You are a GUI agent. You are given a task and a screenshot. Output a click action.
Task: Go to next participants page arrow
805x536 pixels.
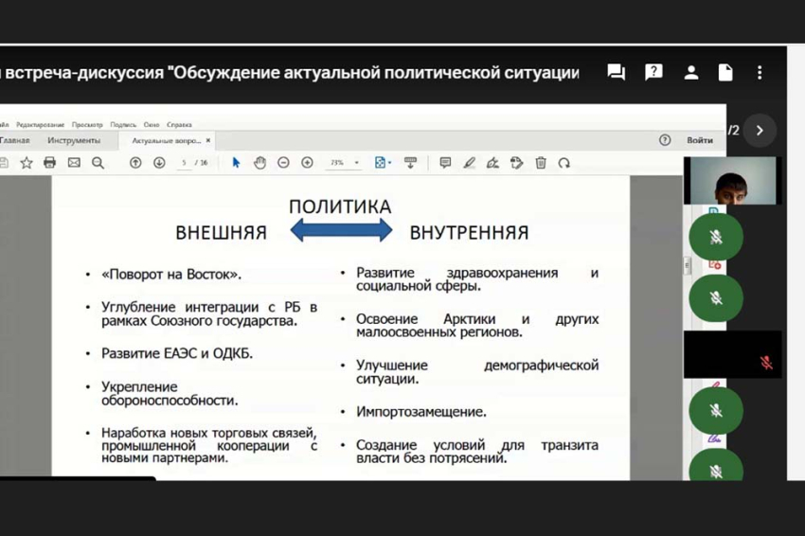pyautogui.click(x=760, y=131)
